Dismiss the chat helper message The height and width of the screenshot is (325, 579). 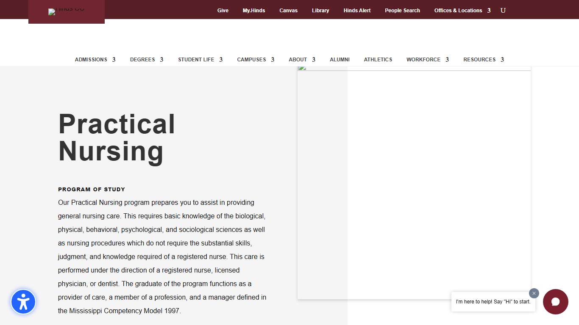coord(534,293)
